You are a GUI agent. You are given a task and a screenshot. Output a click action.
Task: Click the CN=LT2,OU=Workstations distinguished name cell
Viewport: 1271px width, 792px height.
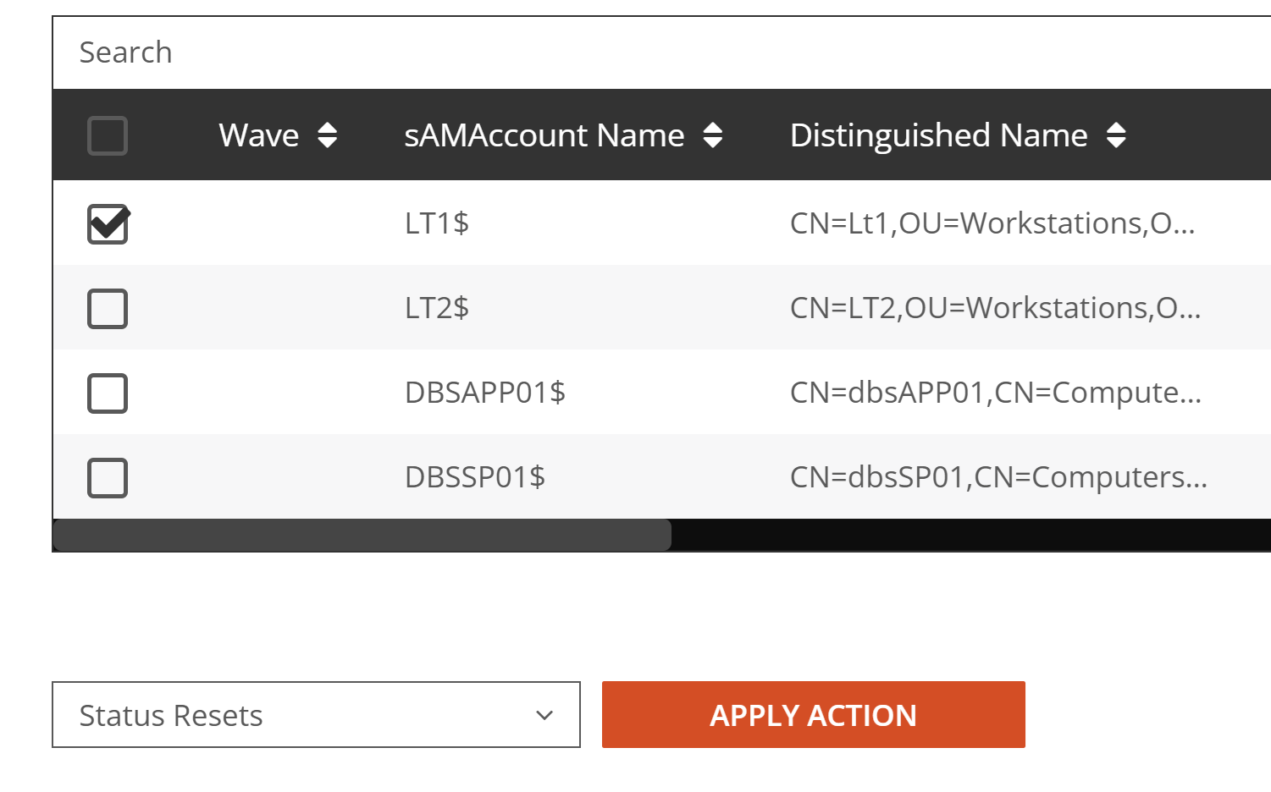click(995, 308)
